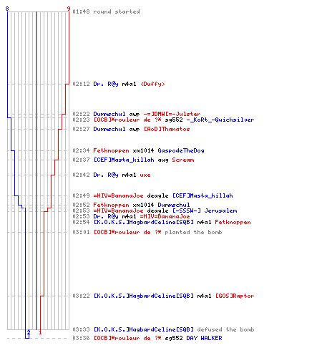Select the 03:01 planted the bomb event
This screenshot has height=358, width=322.
tap(147, 232)
